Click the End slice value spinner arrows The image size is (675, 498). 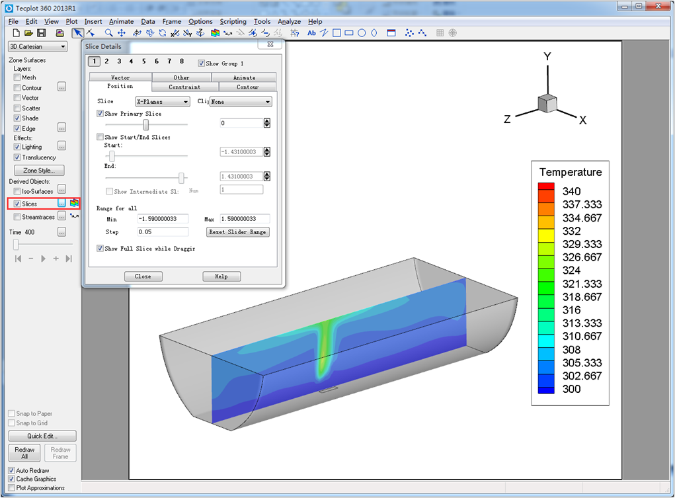click(x=267, y=176)
